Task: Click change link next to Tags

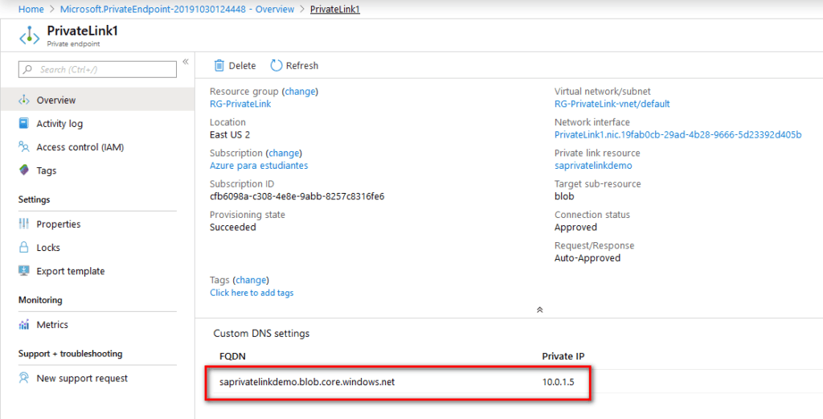Action: [251, 281]
